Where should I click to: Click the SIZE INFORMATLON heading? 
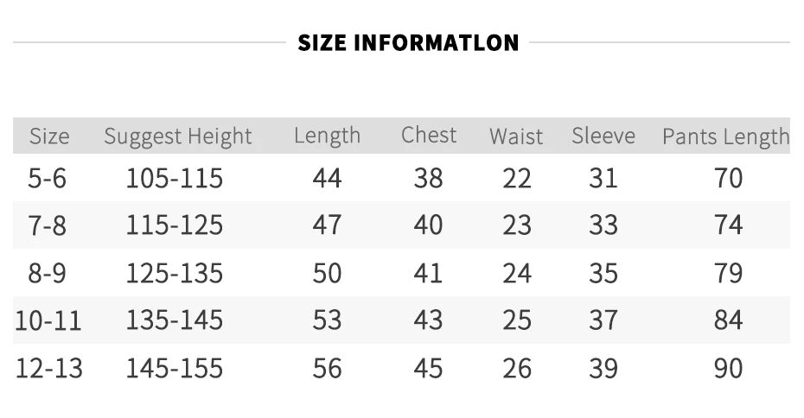pyautogui.click(x=408, y=42)
